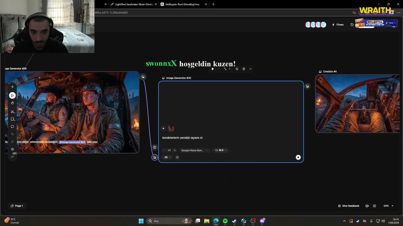
Task: Open Discord from the taskbar
Action: click(262, 221)
